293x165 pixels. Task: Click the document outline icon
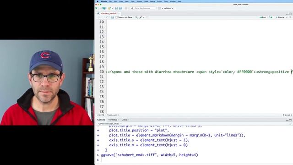[290, 17]
